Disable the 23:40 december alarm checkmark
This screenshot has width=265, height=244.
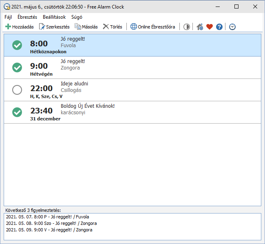click(17, 112)
